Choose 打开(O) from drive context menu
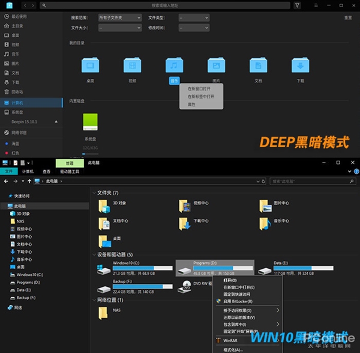360x353 pixels. [230, 280]
